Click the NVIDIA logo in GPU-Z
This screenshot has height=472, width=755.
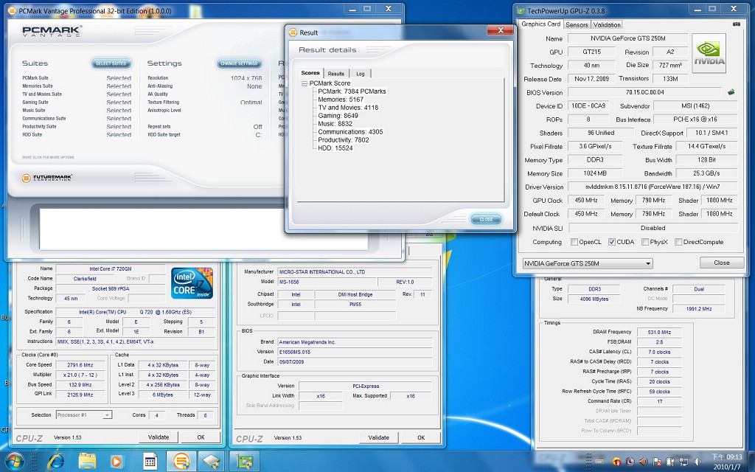(x=709, y=53)
